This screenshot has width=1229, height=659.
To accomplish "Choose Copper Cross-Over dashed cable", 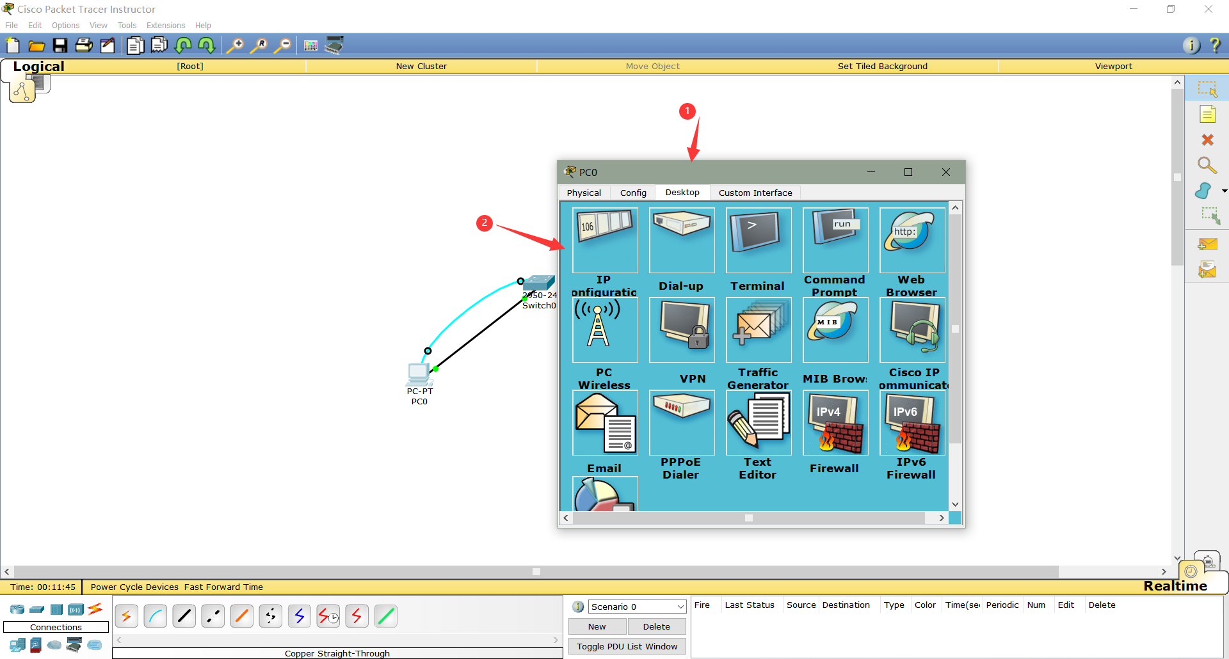I will coord(213,616).
